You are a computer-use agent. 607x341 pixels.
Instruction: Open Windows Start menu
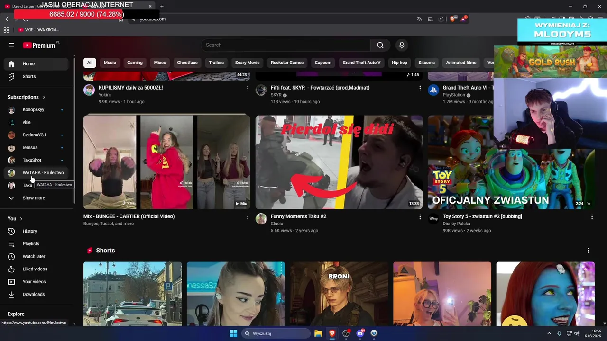(233, 333)
